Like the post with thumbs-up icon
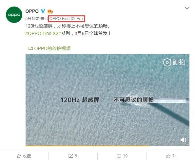Screen dimensions: 195x162 click(x=168, y=156)
